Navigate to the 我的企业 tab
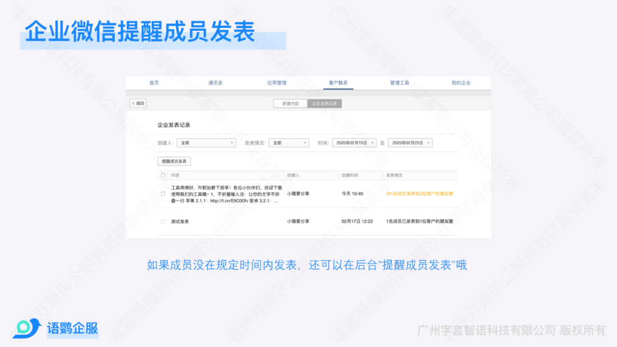This screenshot has height=347, width=617. (460, 83)
